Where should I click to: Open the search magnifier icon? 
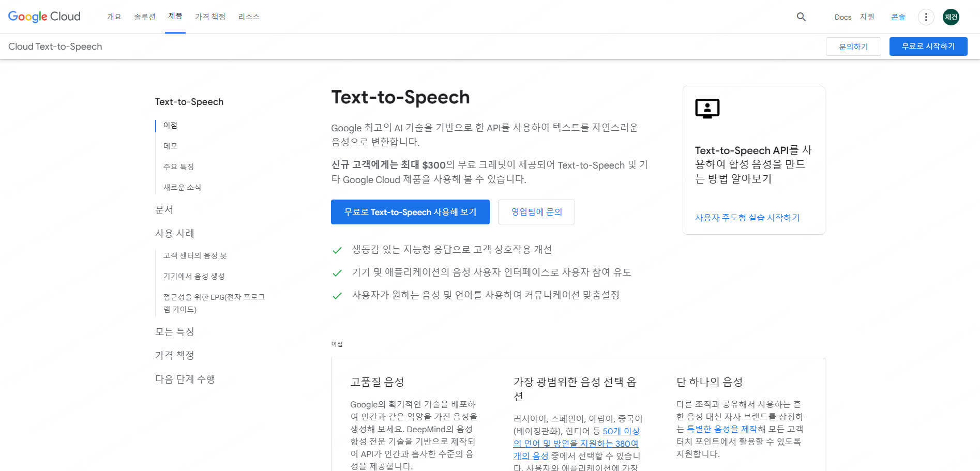[x=801, y=17]
